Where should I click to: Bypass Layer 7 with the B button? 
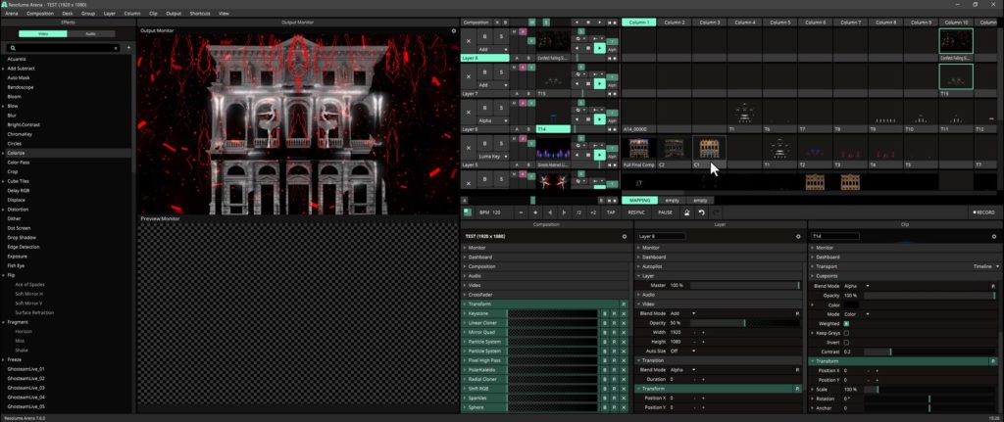[x=484, y=72]
